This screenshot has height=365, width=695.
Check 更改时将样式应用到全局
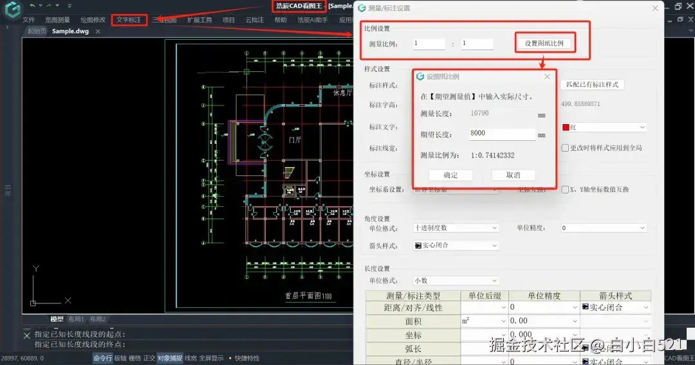coord(565,148)
